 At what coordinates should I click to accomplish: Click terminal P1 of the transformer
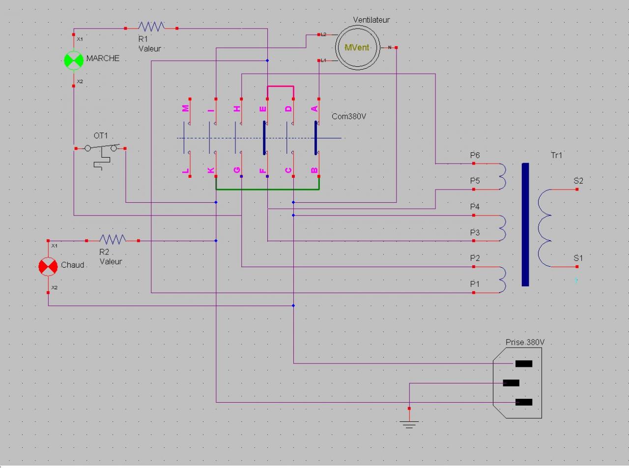[x=474, y=292]
